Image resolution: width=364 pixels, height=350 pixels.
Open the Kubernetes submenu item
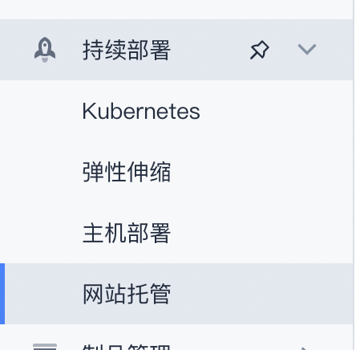141,111
